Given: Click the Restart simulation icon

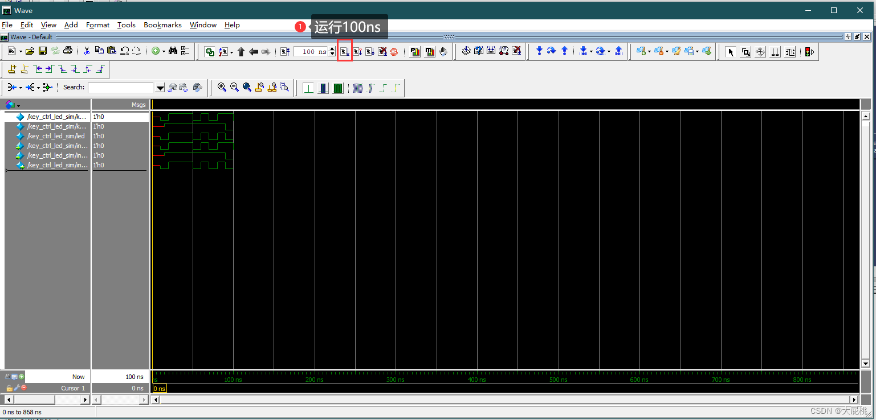Looking at the screenshot, I should (286, 52).
